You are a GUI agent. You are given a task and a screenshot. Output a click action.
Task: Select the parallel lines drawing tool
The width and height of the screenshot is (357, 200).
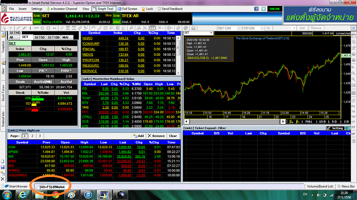(24, 28)
